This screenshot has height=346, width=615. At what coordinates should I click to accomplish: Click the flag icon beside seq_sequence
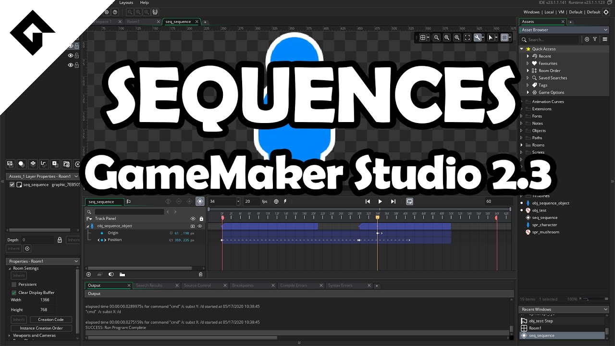coord(128,201)
